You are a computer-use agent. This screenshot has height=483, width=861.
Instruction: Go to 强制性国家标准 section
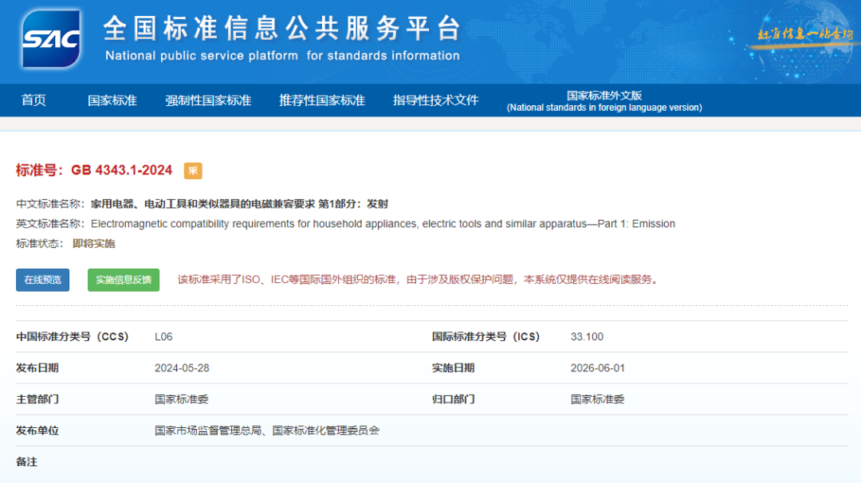(208, 100)
